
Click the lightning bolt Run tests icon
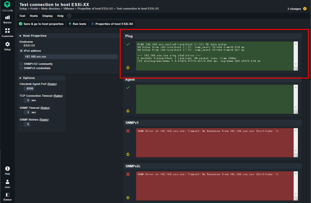(x=70, y=24)
